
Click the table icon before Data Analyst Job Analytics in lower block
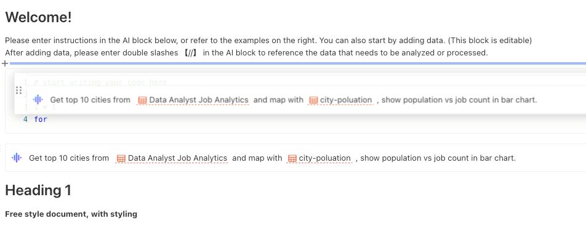[x=121, y=158]
